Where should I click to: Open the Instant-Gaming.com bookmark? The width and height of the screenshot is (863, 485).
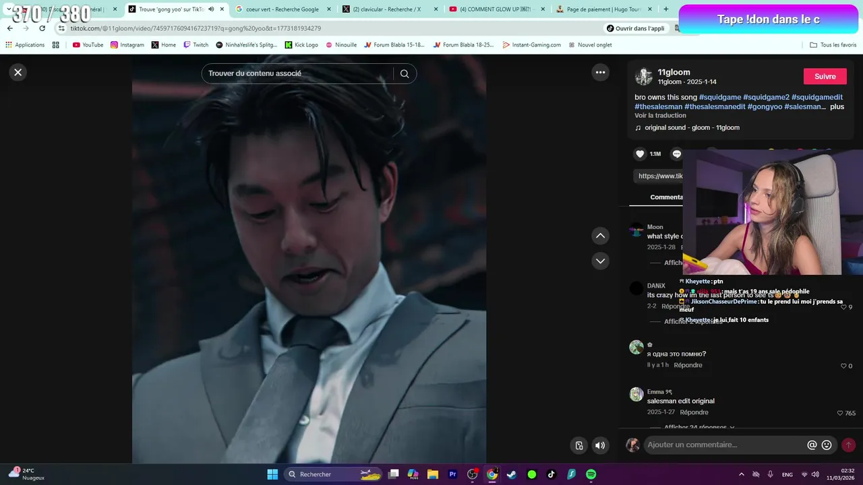pyautogui.click(x=531, y=45)
